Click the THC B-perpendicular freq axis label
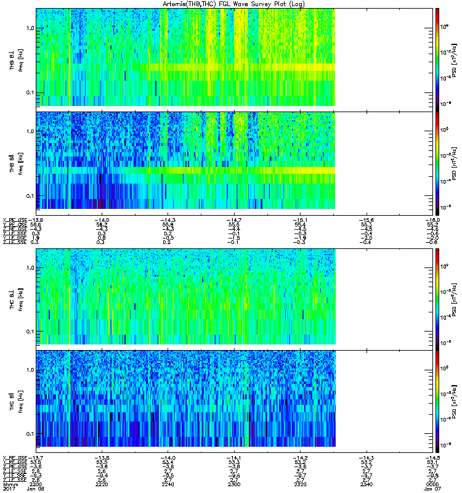This screenshot has height=493, width=462. click(x=16, y=299)
